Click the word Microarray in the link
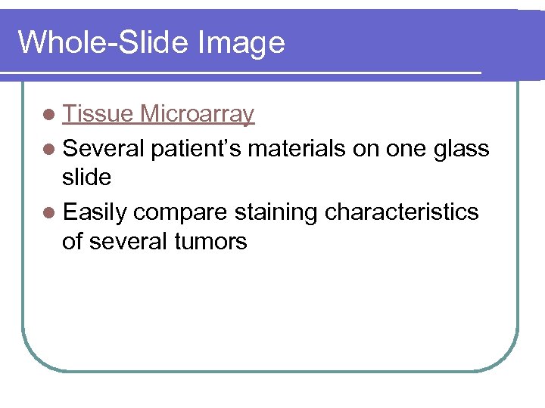 pos(197,115)
